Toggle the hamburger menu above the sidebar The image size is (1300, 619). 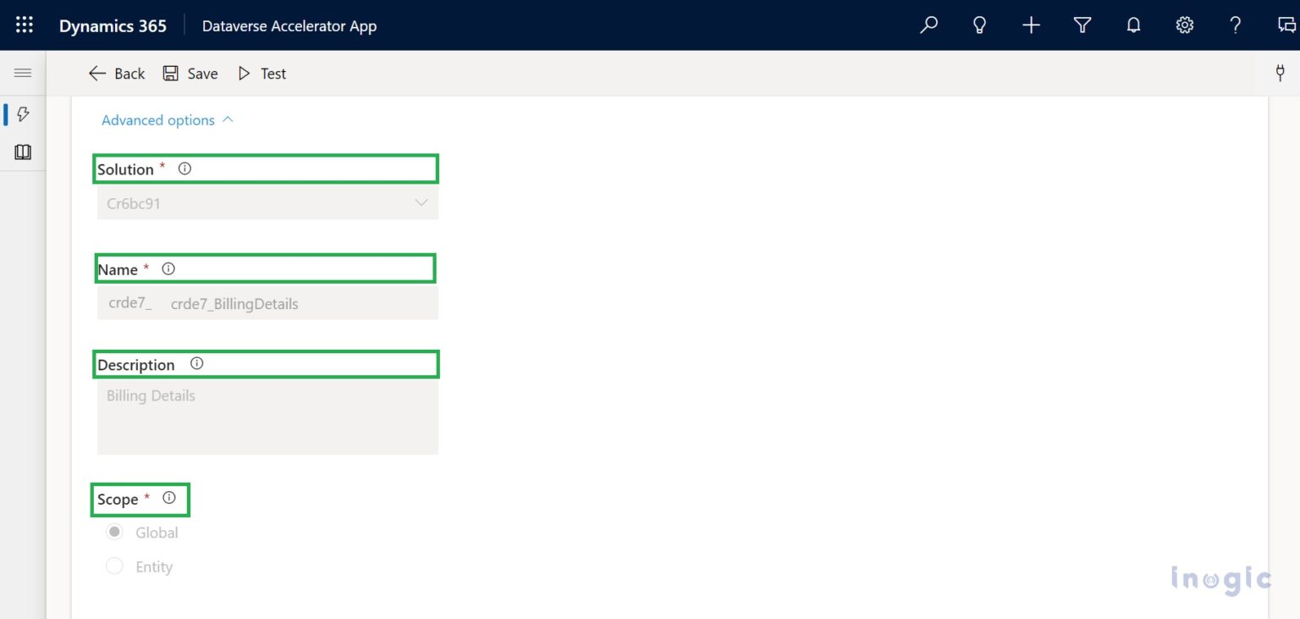point(23,72)
